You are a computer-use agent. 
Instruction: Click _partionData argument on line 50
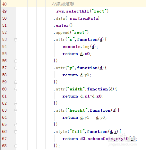coord(82,18)
